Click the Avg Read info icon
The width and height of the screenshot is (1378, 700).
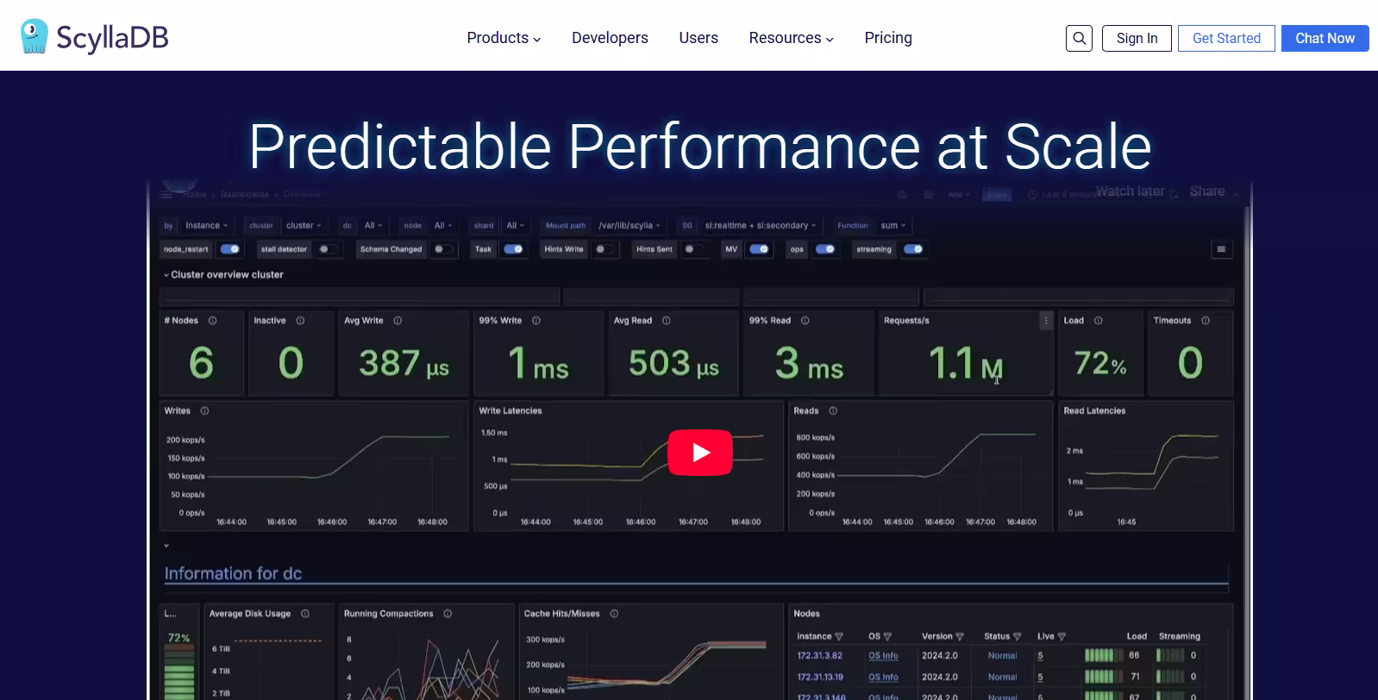(x=666, y=321)
